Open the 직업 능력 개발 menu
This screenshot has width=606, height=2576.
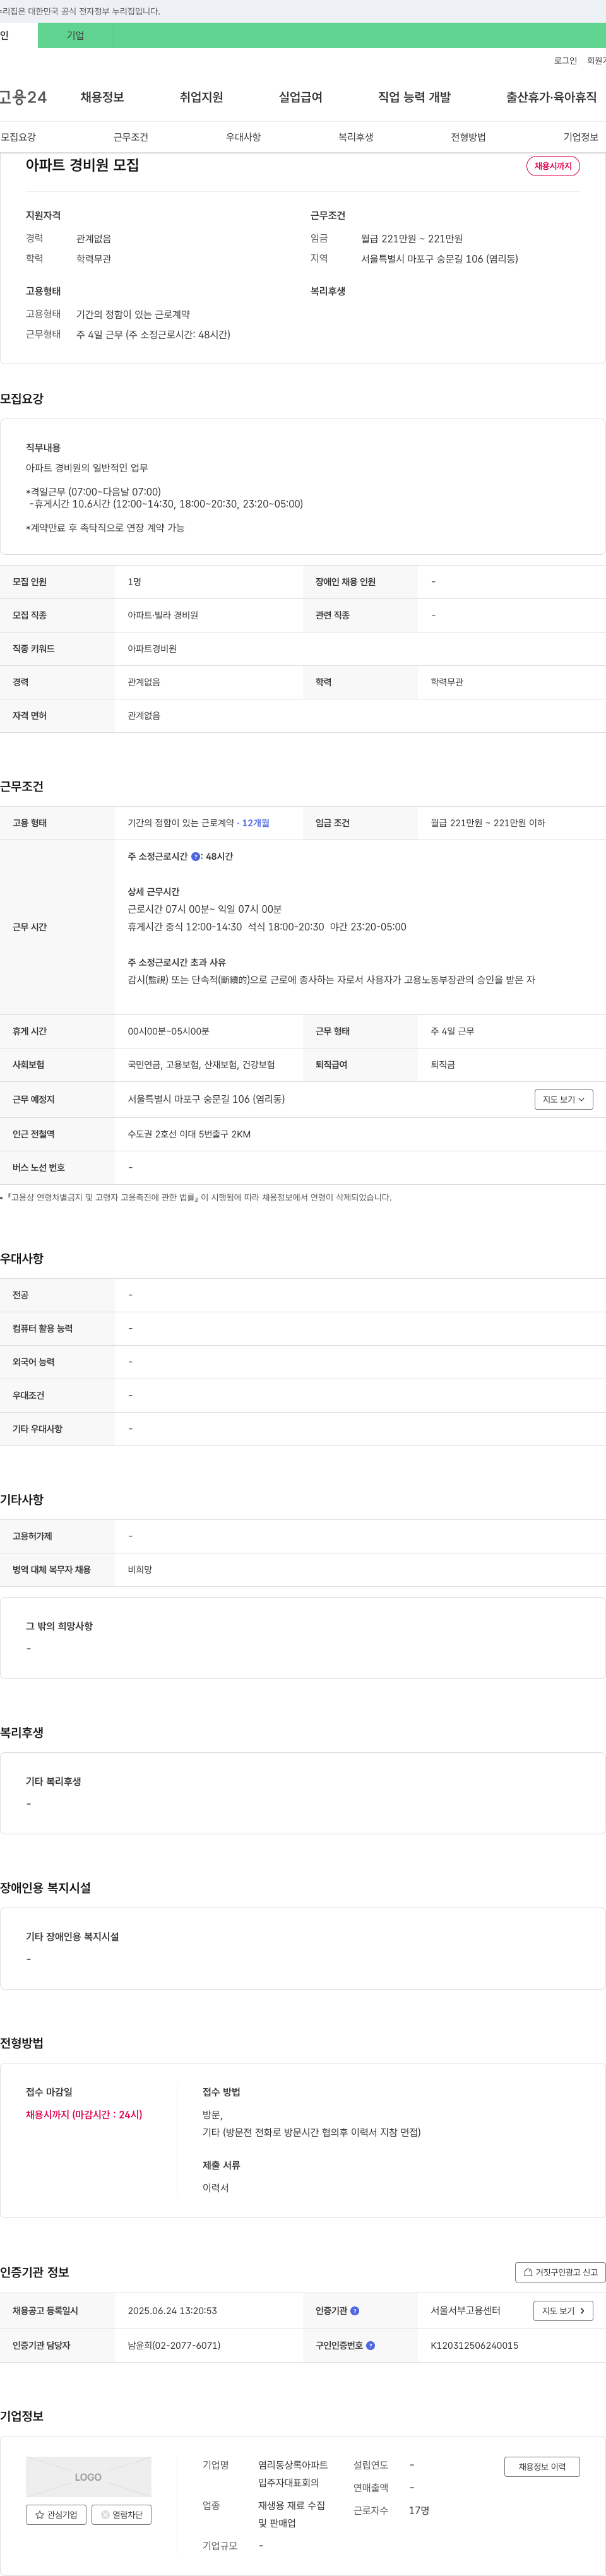(x=414, y=97)
